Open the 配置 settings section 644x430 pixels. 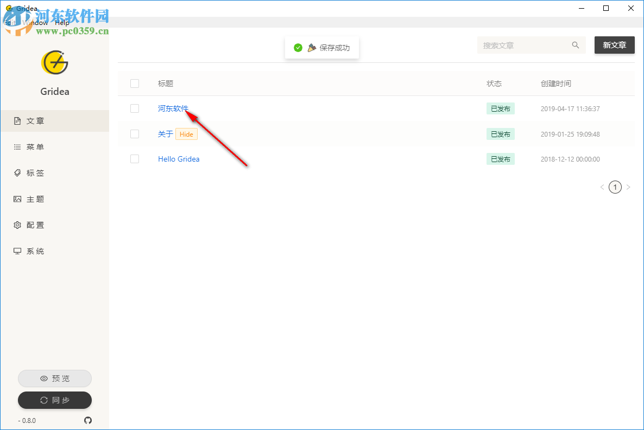coord(55,225)
